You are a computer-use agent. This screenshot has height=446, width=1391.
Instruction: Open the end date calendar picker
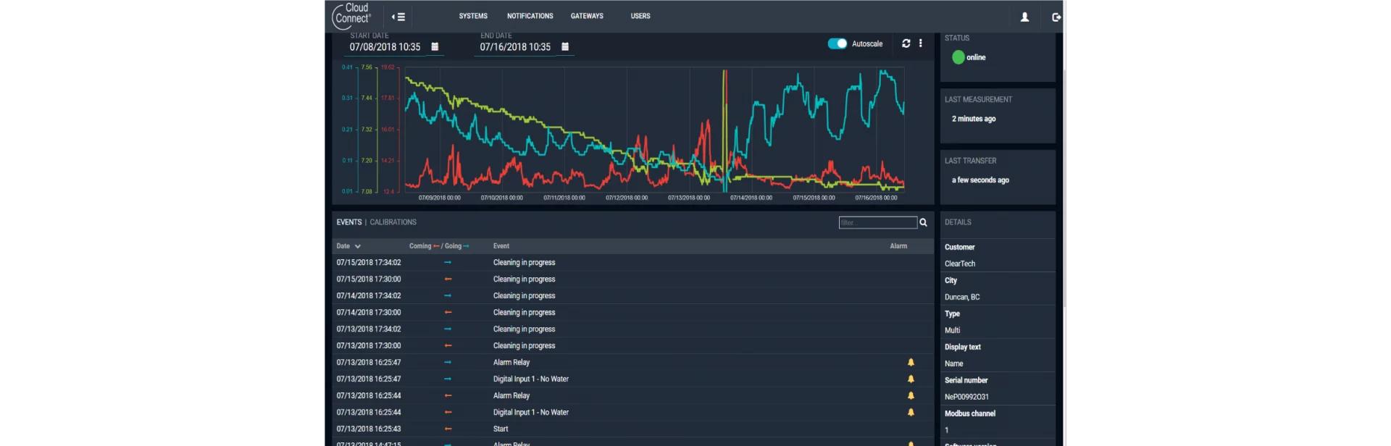point(565,46)
